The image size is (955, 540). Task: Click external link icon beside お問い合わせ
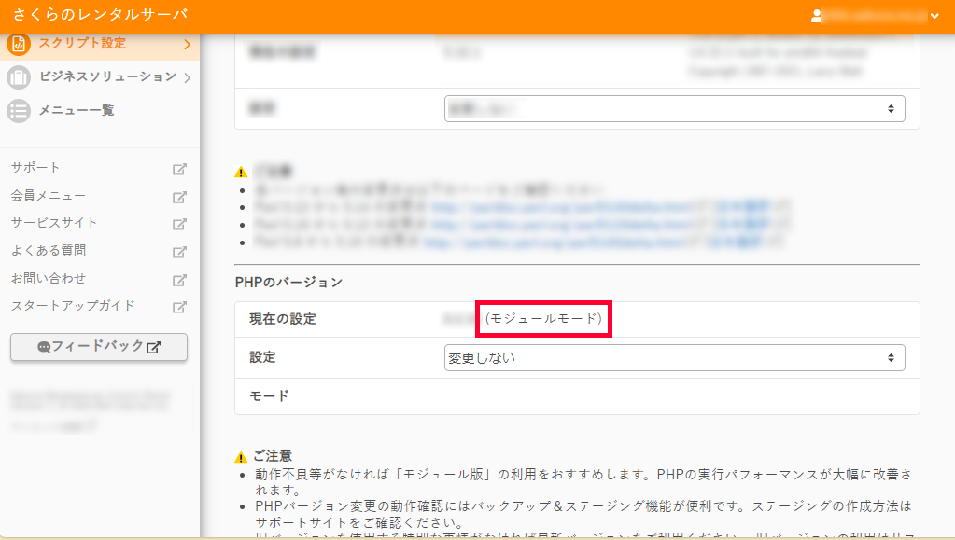(180, 279)
